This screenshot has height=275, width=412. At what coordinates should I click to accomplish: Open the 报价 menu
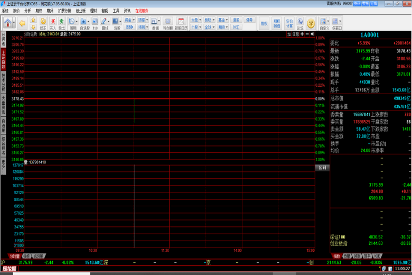pos(16,11)
